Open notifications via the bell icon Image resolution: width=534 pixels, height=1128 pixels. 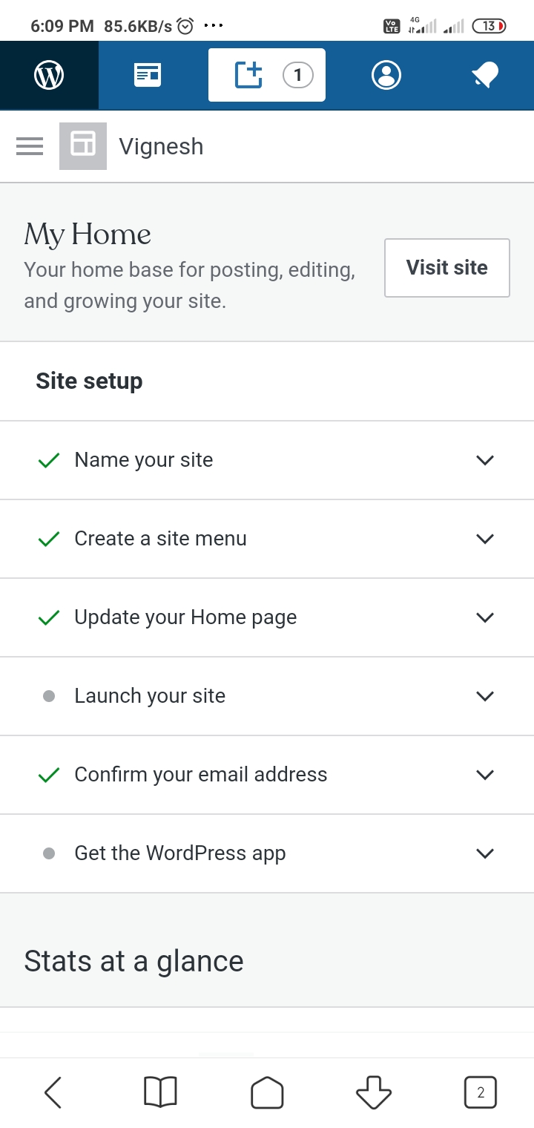pyautogui.click(x=484, y=74)
